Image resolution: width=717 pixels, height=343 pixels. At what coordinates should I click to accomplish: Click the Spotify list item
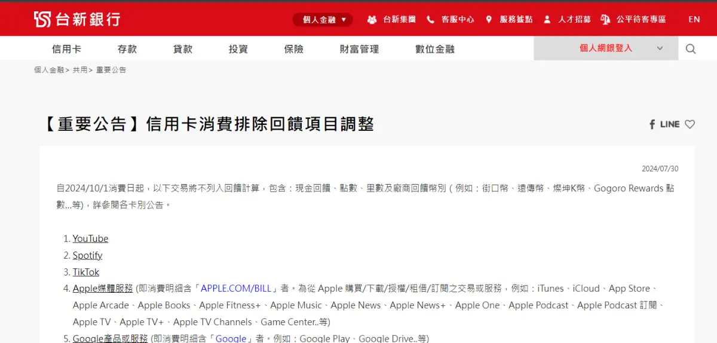click(x=87, y=255)
